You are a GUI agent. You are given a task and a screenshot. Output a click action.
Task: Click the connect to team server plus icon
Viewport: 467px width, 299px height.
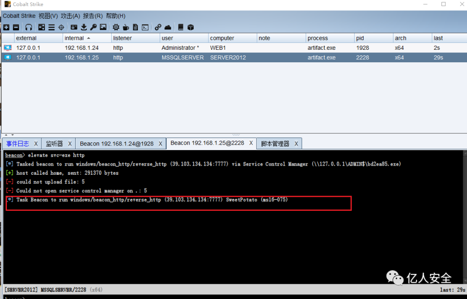(x=6, y=27)
